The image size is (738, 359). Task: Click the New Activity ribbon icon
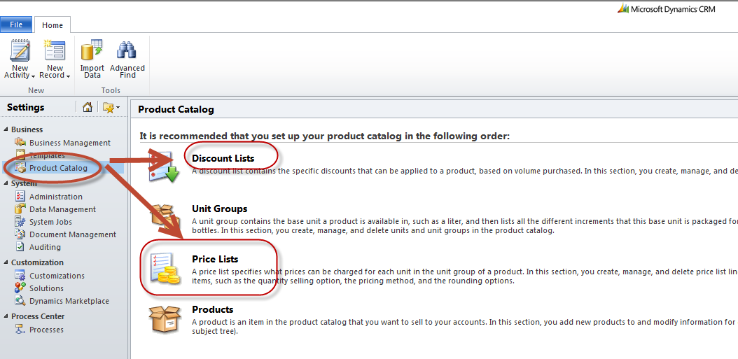pyautogui.click(x=20, y=51)
